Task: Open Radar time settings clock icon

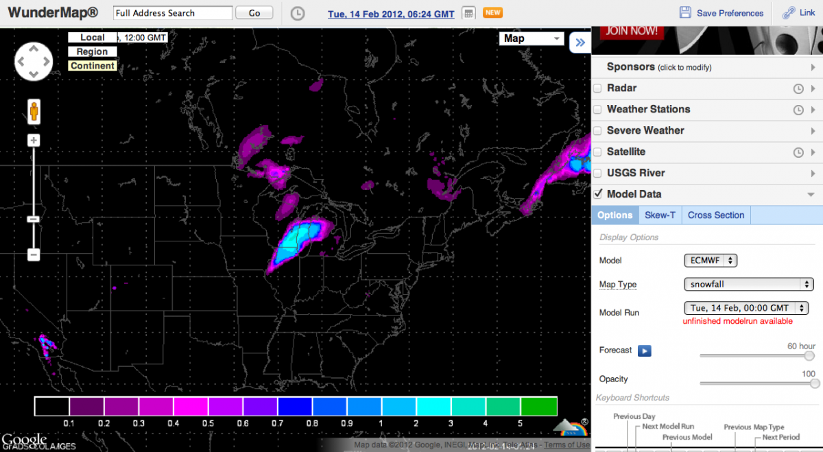Action: click(798, 88)
